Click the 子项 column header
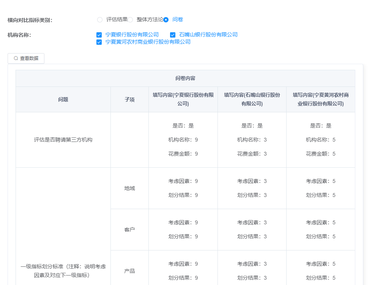Viewport: 383px width, 285px height. tap(130, 100)
